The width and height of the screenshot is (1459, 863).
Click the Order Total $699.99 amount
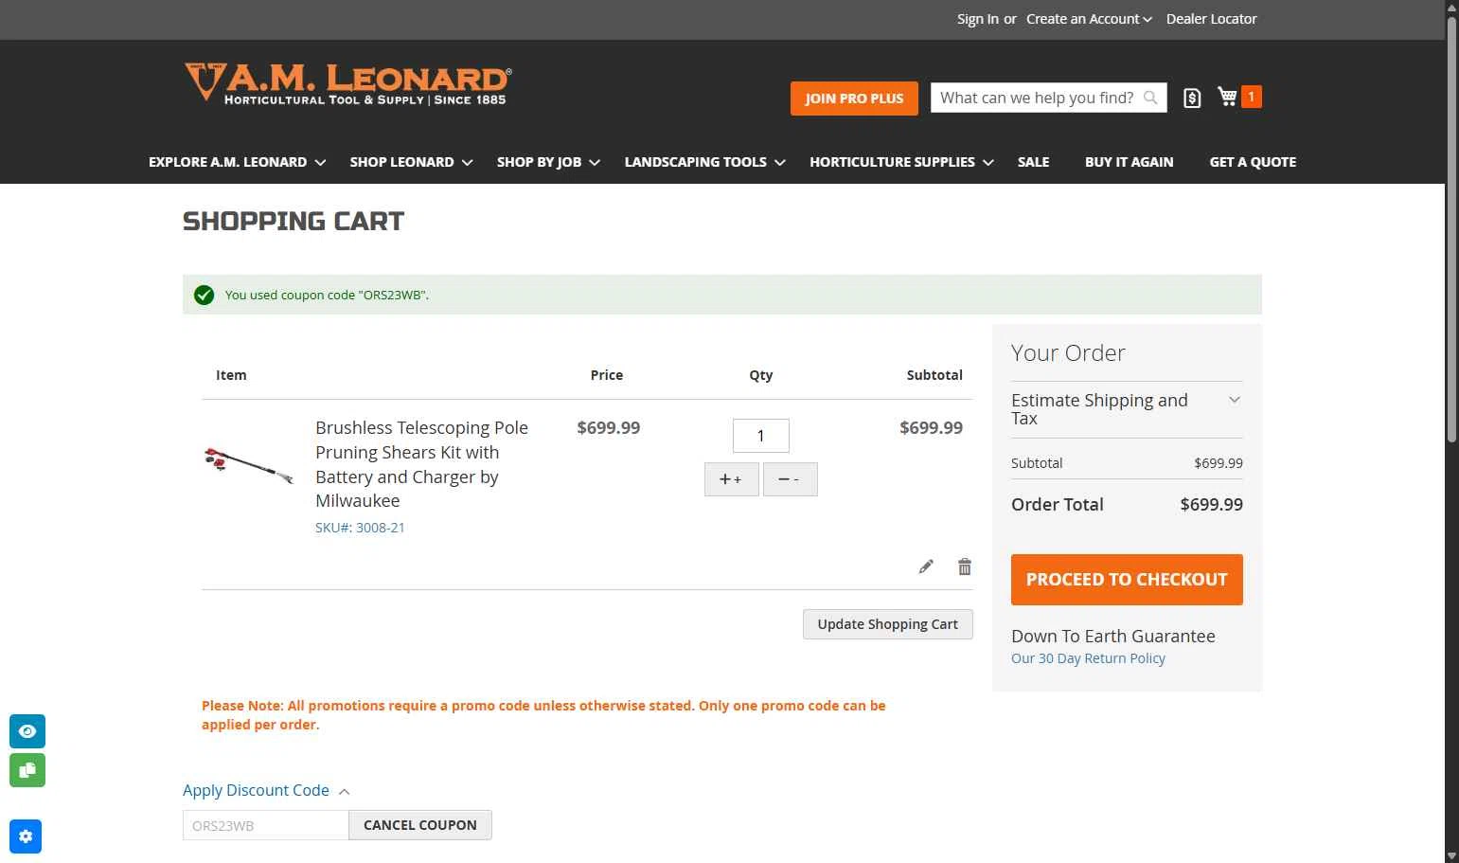(1211, 505)
